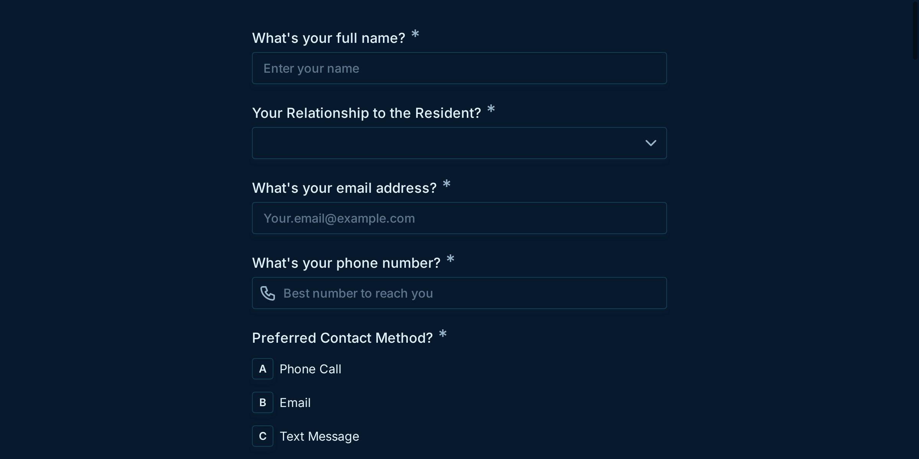
Task: Select Phone Call as contact method
Action: [x=310, y=369]
